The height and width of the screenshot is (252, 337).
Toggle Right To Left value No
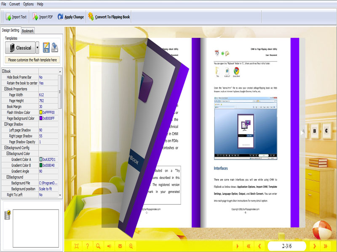48,194
